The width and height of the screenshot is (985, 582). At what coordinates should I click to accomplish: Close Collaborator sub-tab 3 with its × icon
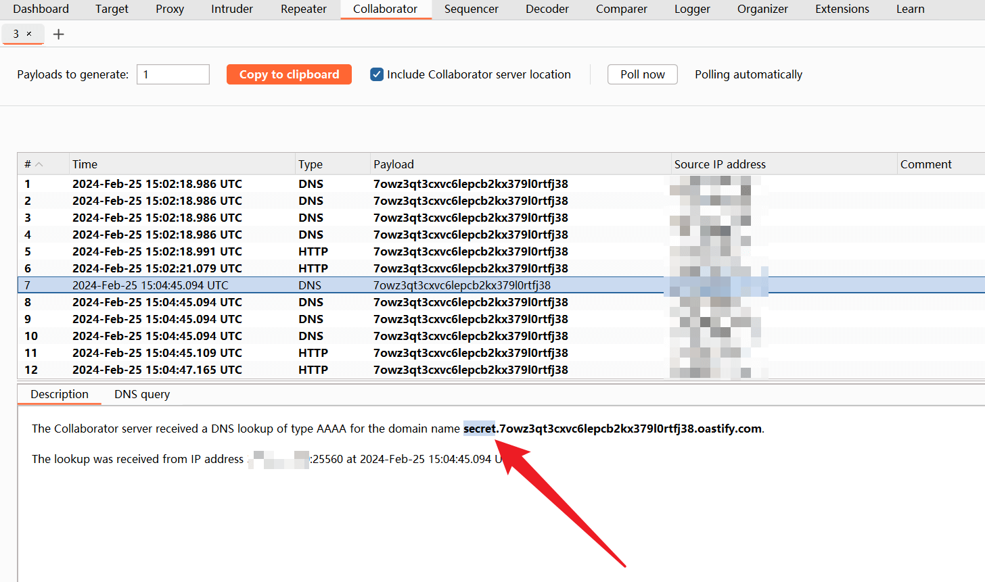(29, 34)
